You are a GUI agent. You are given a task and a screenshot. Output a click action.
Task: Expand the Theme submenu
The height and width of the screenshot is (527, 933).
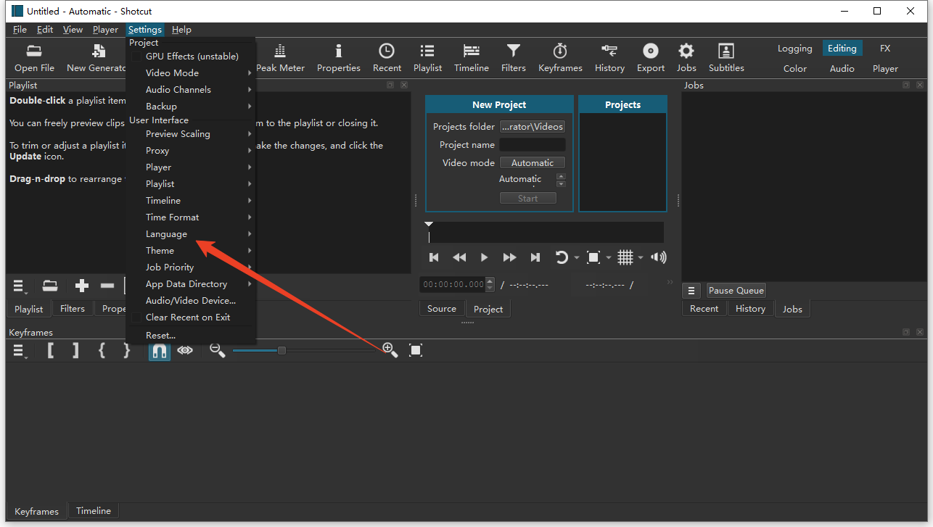[191, 250]
